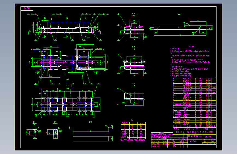Click the revision table left of the title block
Image resolution: width=237 pixels, height=154 pixels.
point(162,140)
